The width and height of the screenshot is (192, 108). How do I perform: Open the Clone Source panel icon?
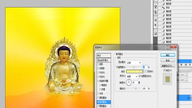click(156, 12)
